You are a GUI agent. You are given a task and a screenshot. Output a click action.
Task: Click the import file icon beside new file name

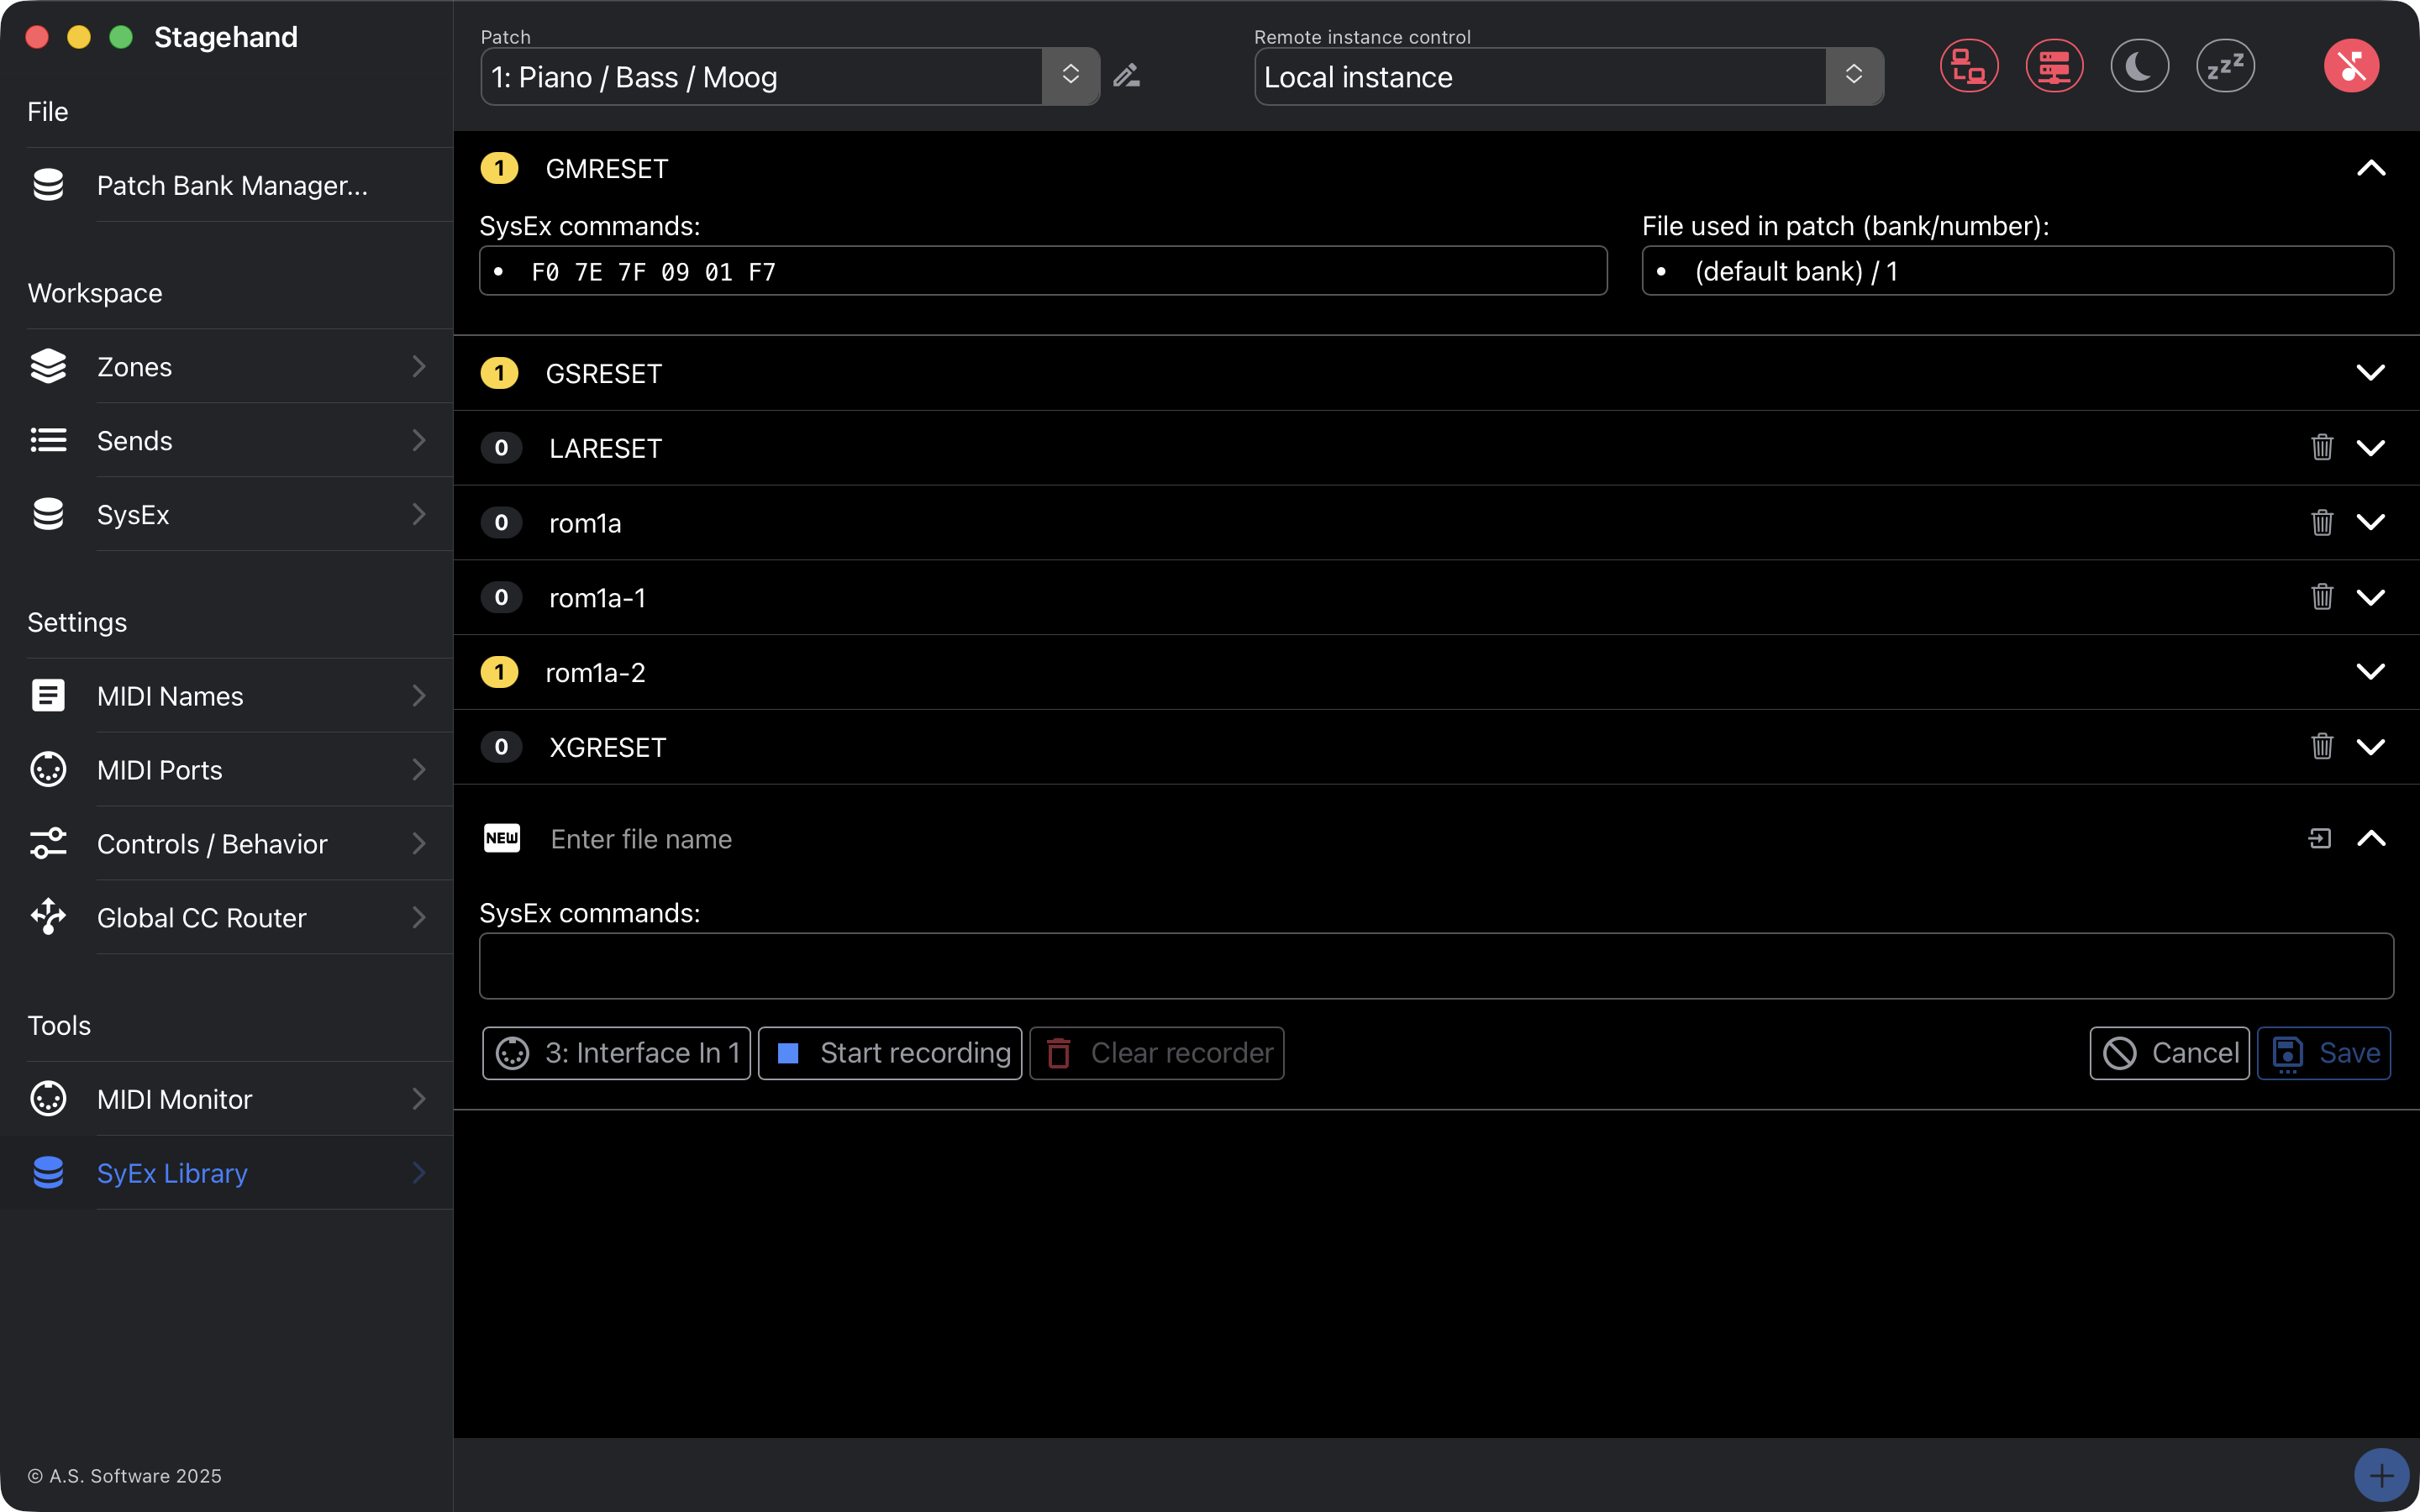click(x=2320, y=838)
